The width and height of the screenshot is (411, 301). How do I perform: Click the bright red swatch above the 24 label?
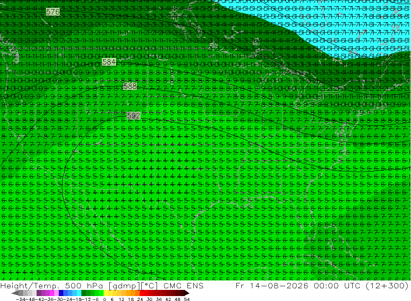tap(142, 293)
